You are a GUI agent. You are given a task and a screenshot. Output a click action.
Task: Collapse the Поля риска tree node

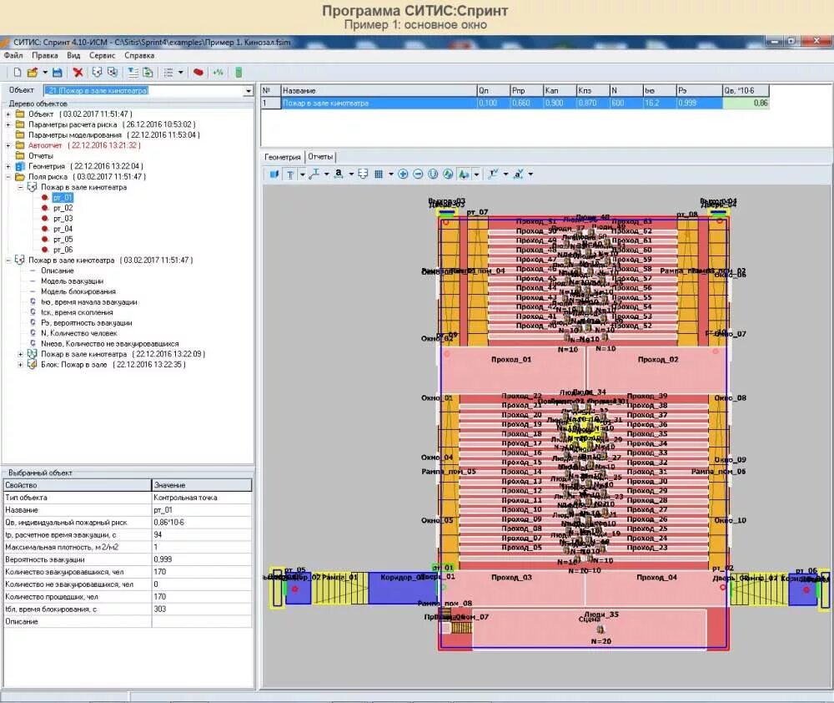8,177
